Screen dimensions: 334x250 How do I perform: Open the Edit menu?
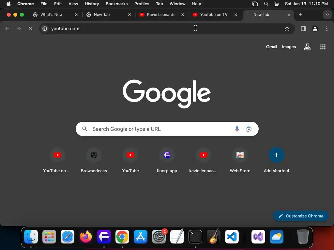(x=58, y=4)
